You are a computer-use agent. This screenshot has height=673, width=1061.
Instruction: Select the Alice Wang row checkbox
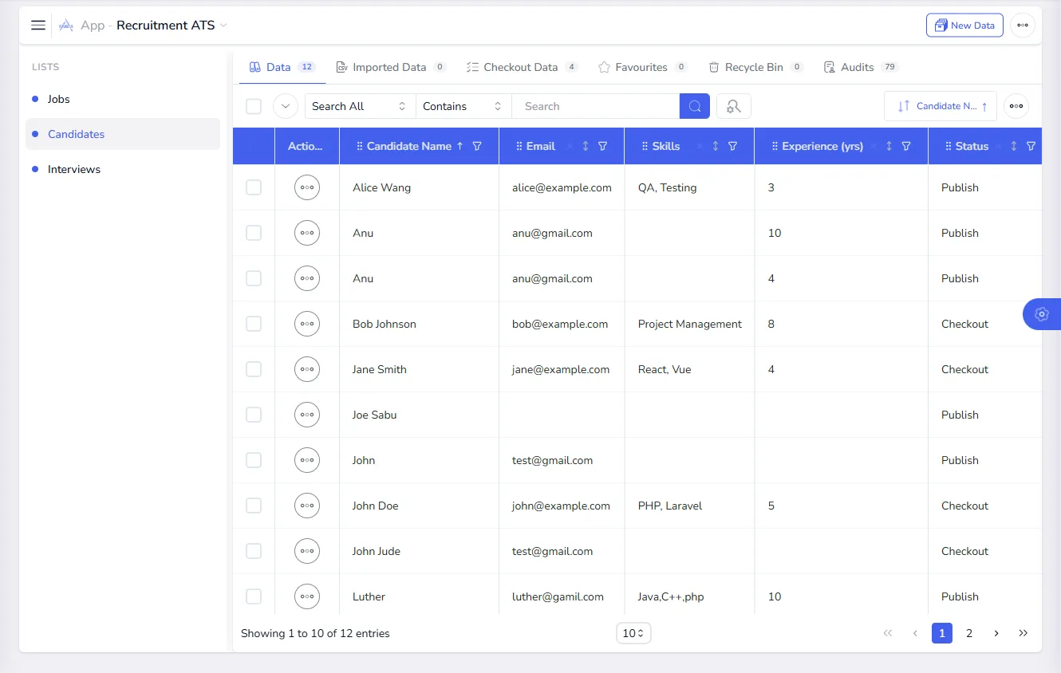(x=254, y=187)
